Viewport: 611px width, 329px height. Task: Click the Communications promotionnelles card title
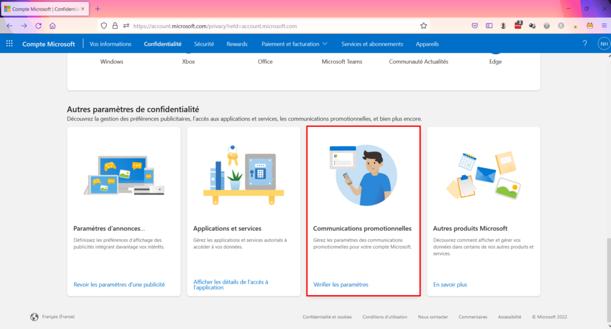[x=362, y=228]
